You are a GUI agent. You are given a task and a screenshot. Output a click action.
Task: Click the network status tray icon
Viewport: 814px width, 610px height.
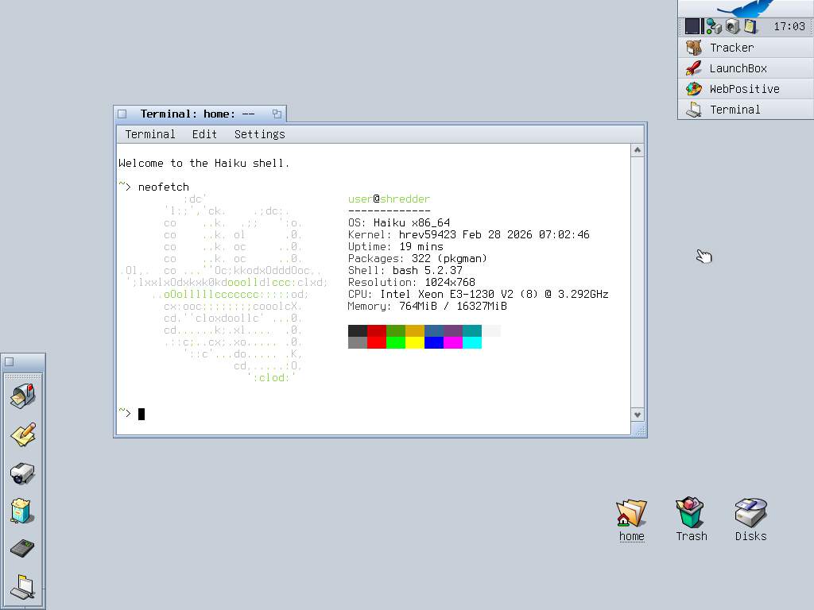pyautogui.click(x=713, y=26)
